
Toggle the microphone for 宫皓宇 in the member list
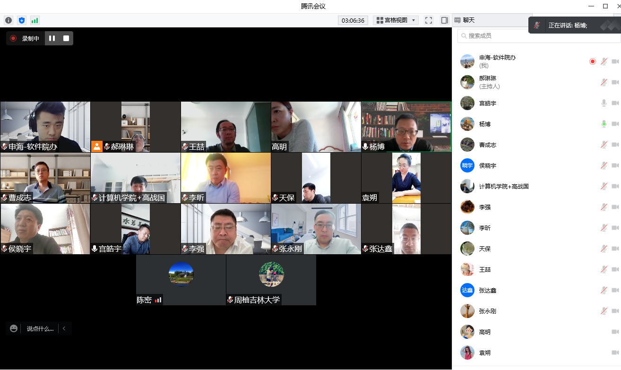(604, 103)
